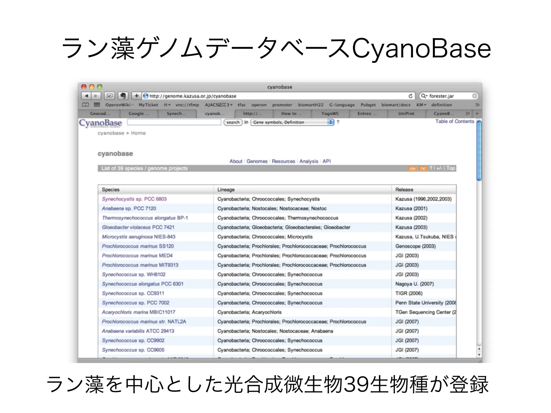Click the scrollbar down arrow
551x413 pixels.
479,355
